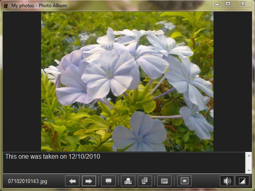Toggle sound with the speaker icon

pyautogui.click(x=227, y=181)
